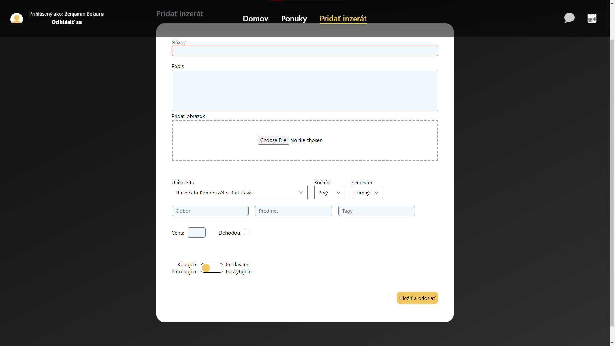Tick the Dohodou checkbox
Image resolution: width=615 pixels, height=346 pixels.
[246, 233]
